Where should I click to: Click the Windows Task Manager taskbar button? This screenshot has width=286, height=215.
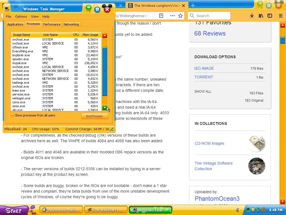click(x=151, y=210)
